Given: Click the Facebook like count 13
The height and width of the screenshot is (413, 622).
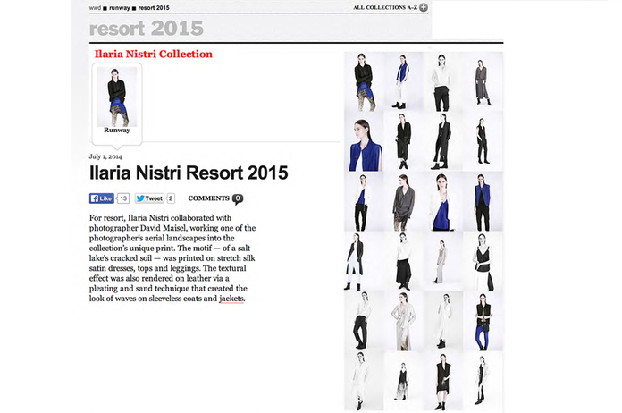Looking at the screenshot, I should click(x=123, y=198).
